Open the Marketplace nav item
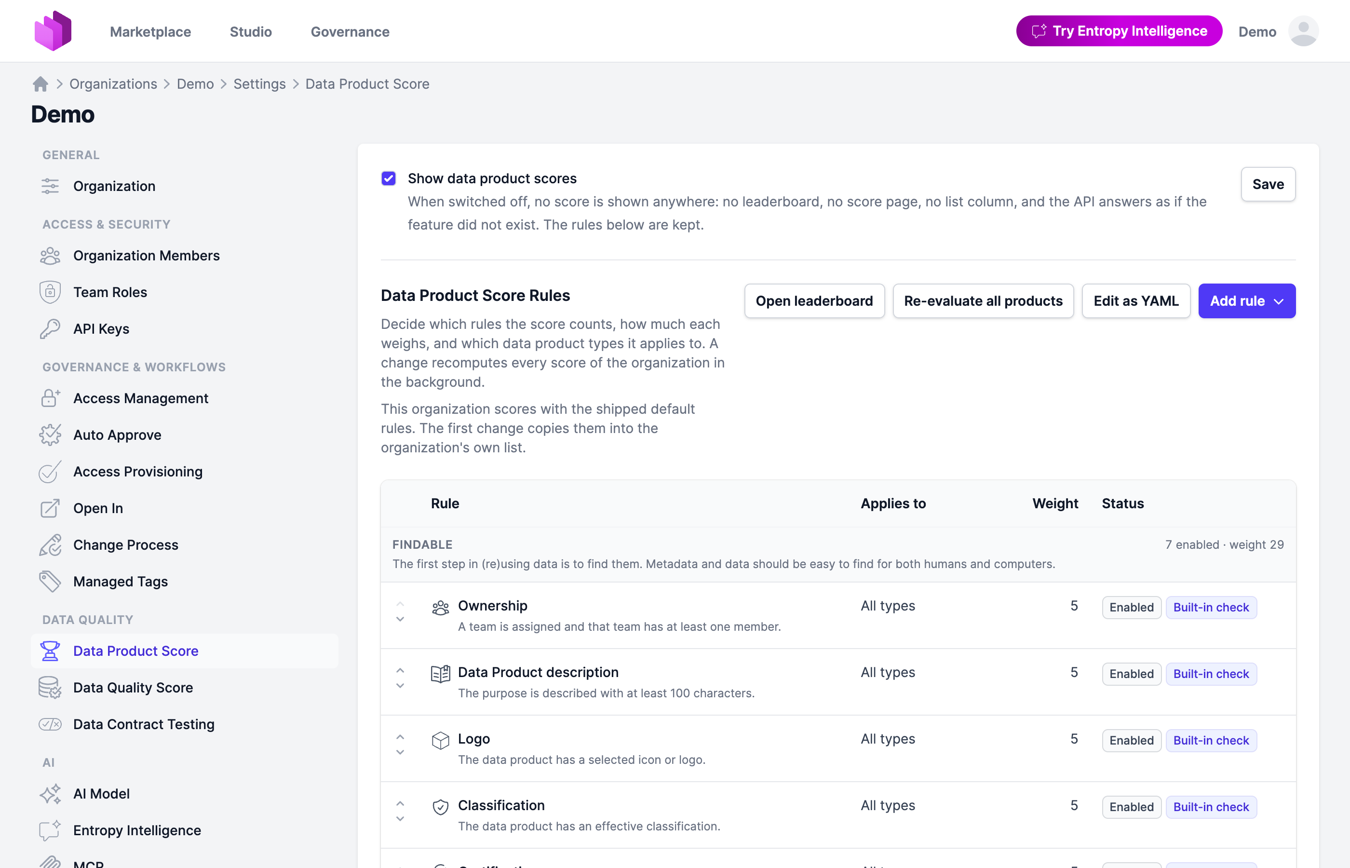Screen dimensions: 1350x868 [x=150, y=31]
